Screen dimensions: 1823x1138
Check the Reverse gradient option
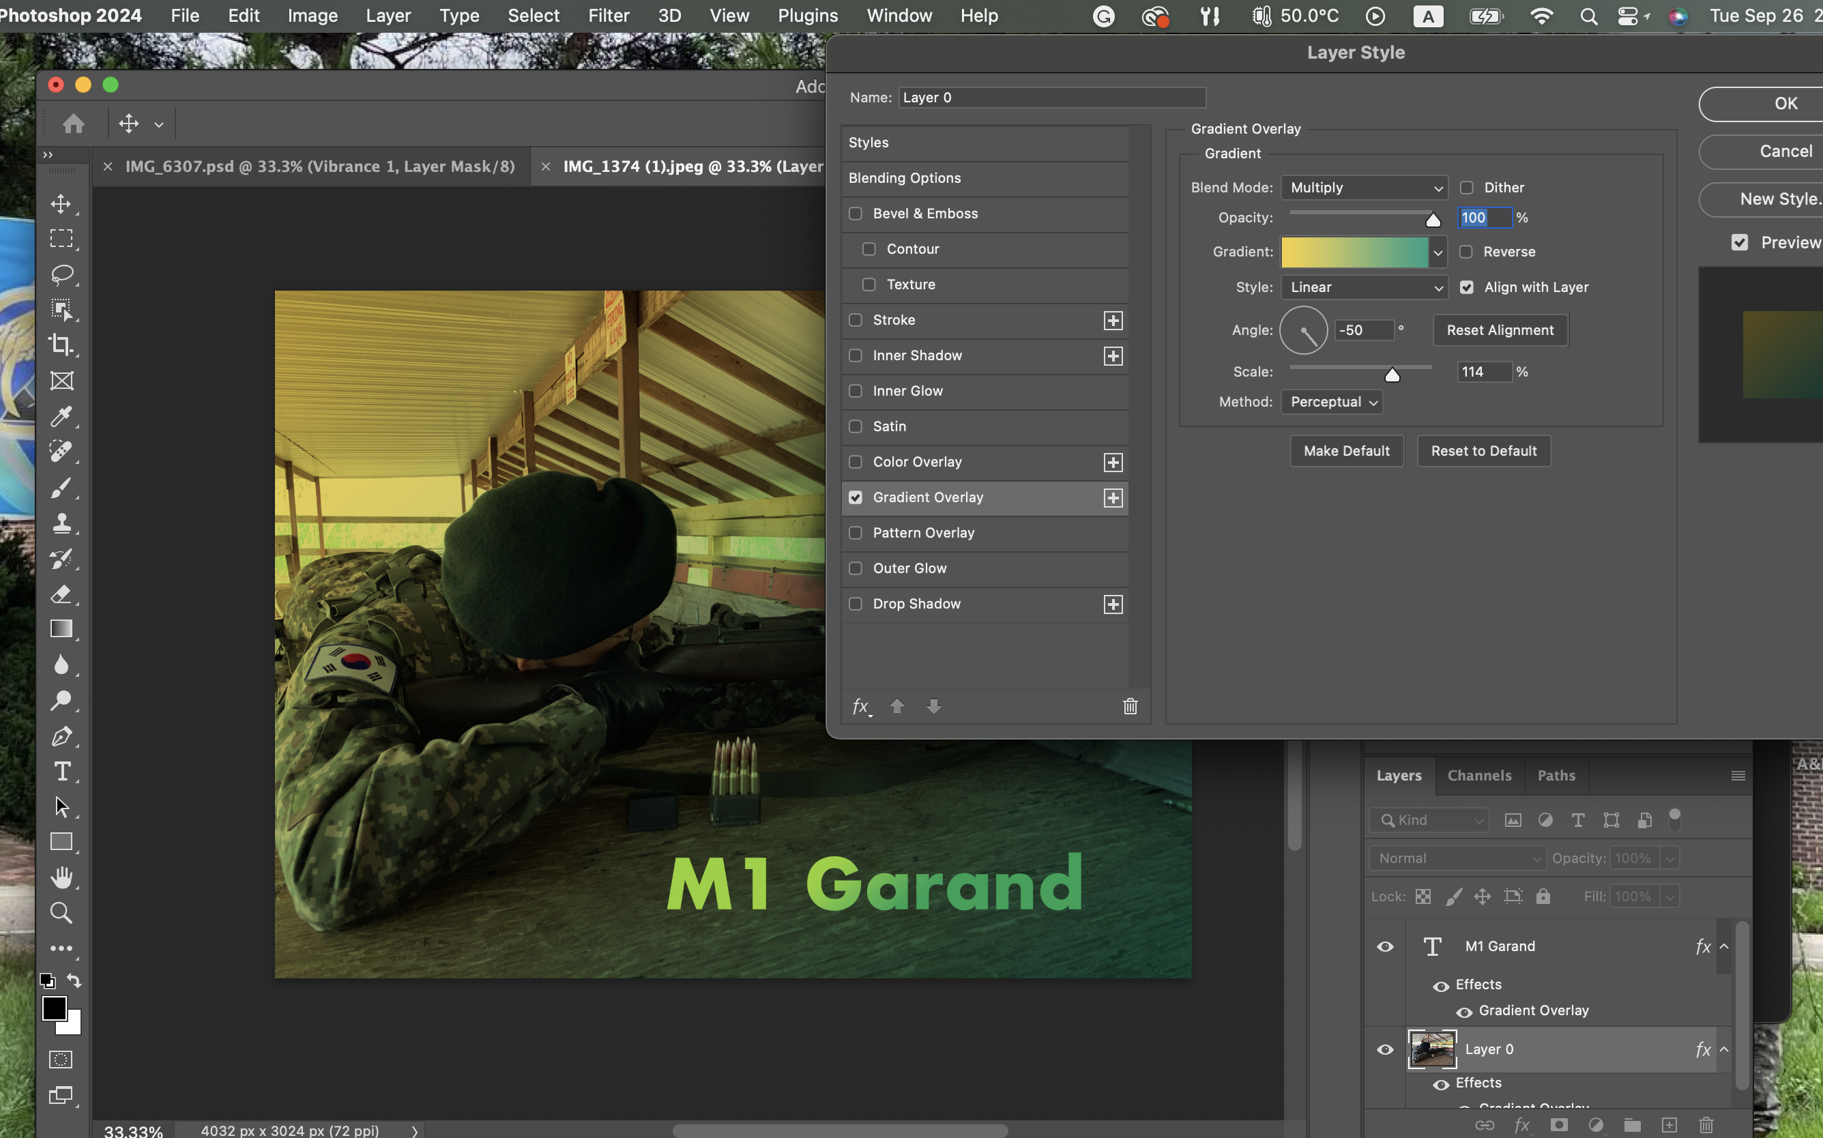(1465, 251)
